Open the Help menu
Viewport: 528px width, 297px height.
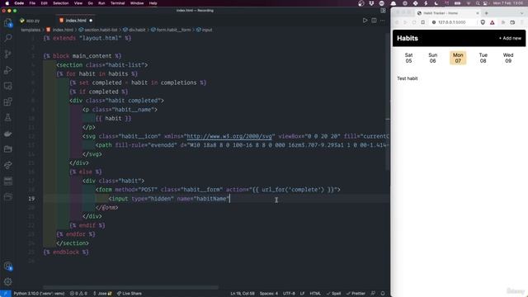pos(153,3)
